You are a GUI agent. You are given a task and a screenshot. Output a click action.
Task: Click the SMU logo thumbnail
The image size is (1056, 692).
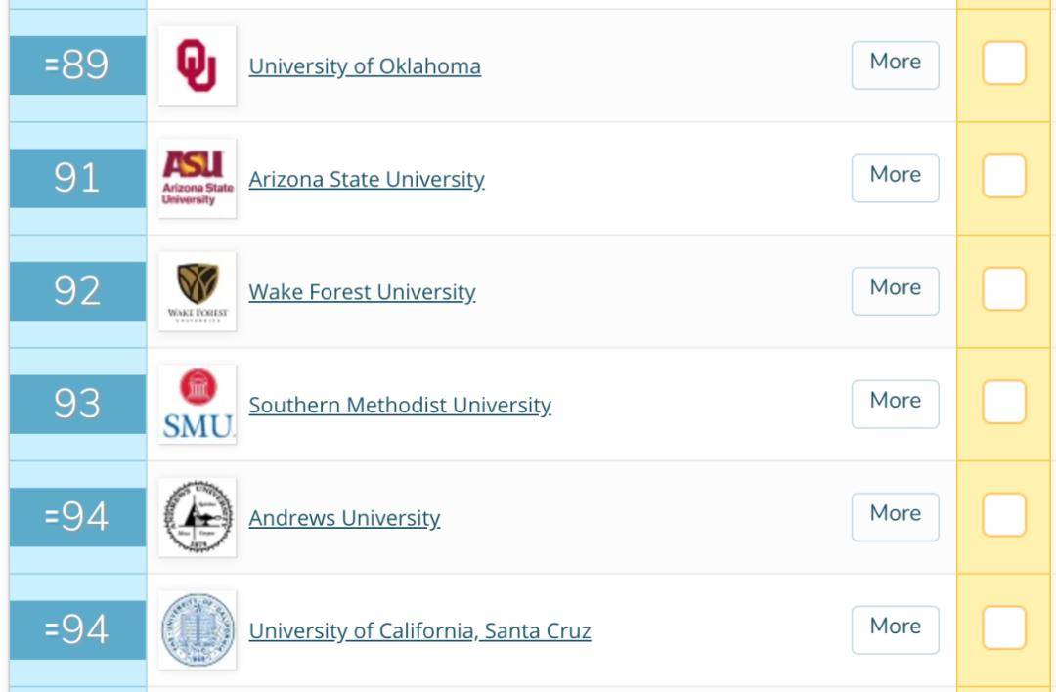click(197, 404)
